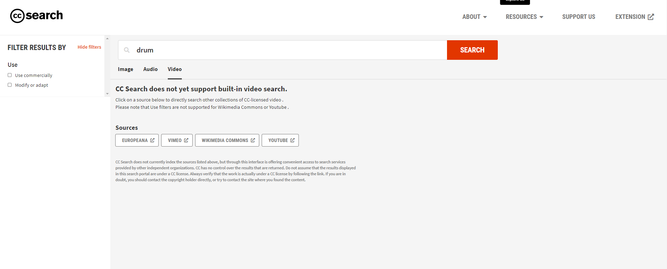Tick the Modify or adapt checkbox
Screen dimensions: 667x269
pos(10,85)
